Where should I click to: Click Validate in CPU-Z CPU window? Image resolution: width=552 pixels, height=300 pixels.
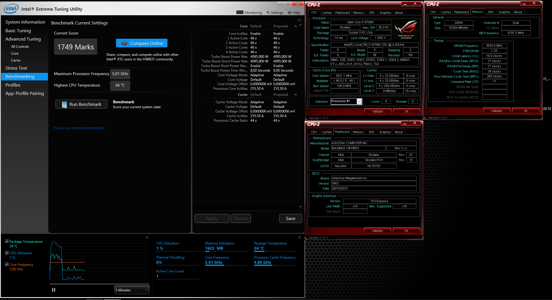point(377,111)
